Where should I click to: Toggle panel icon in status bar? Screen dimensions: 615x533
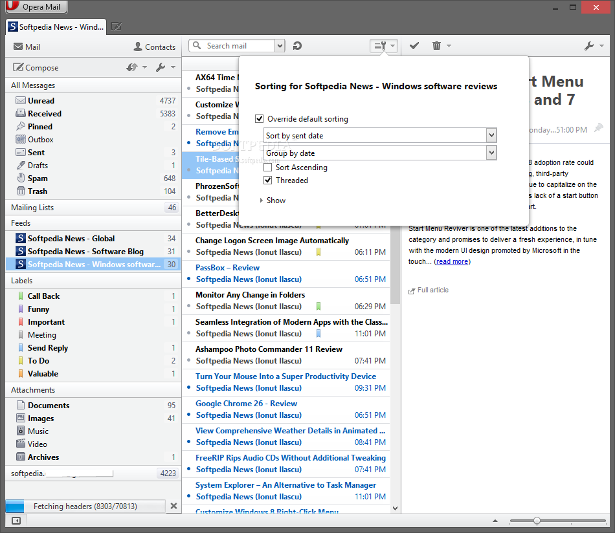tap(16, 521)
